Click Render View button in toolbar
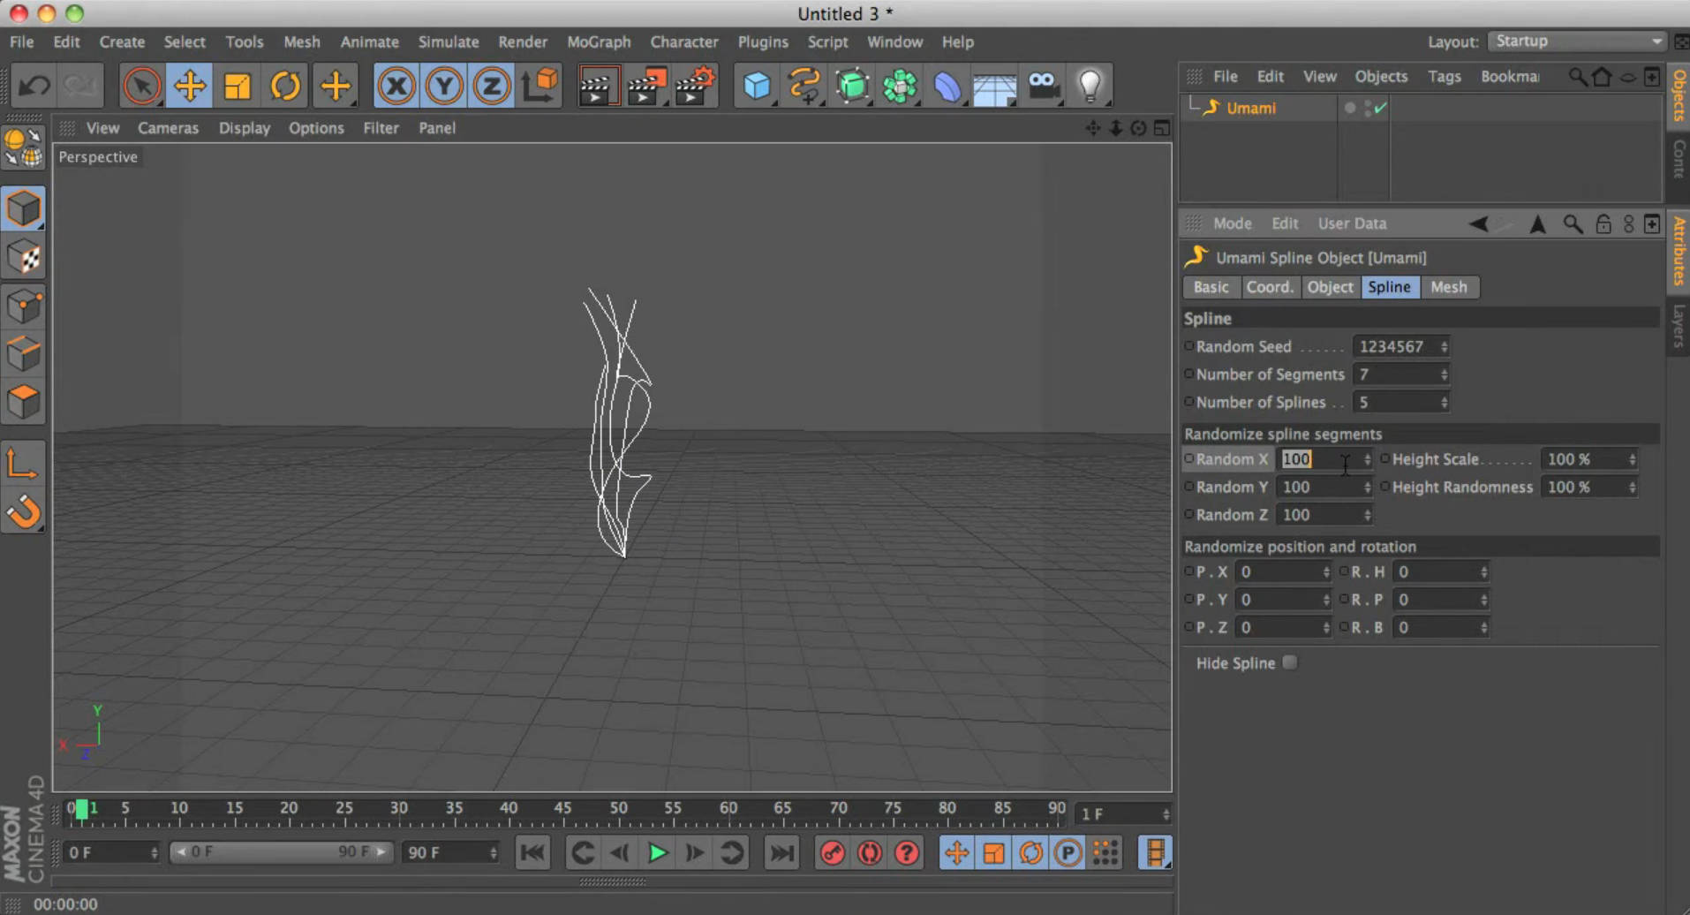1690x915 pixels. point(600,85)
